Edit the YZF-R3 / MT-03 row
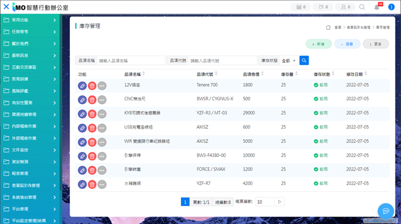 [82, 114]
